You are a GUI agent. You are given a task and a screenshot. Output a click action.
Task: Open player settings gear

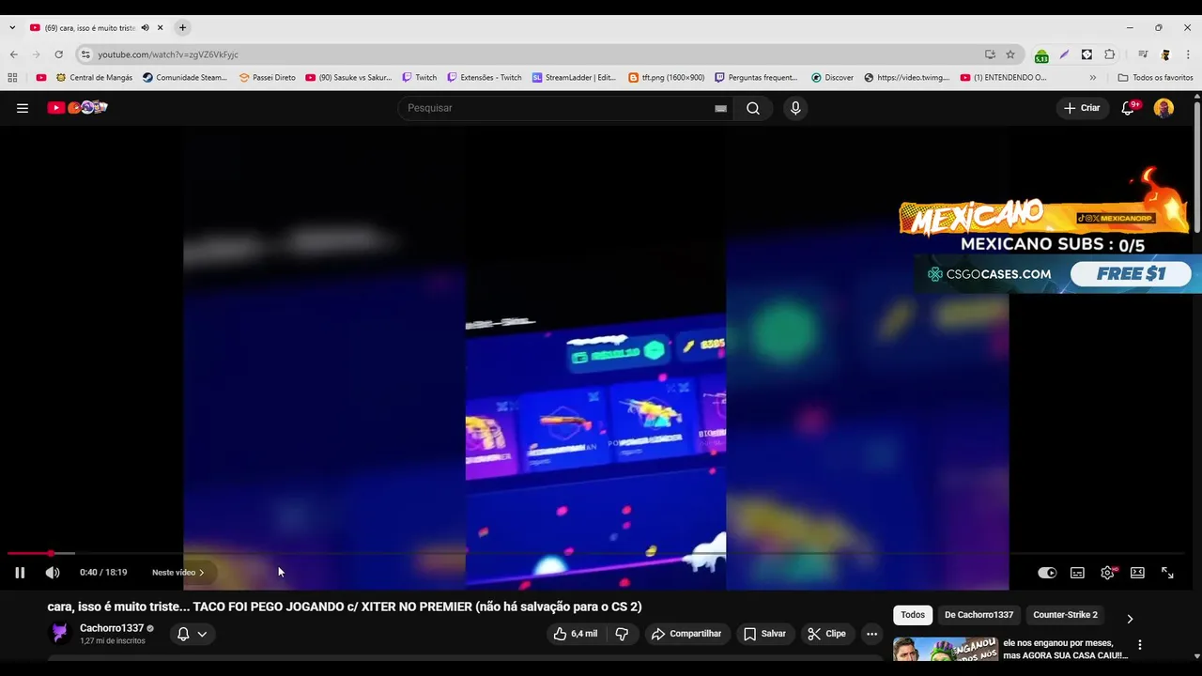1108,573
